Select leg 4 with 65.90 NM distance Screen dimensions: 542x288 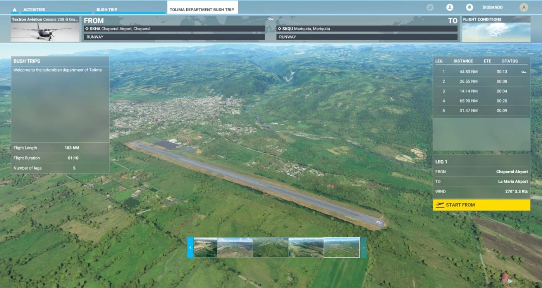point(481,101)
